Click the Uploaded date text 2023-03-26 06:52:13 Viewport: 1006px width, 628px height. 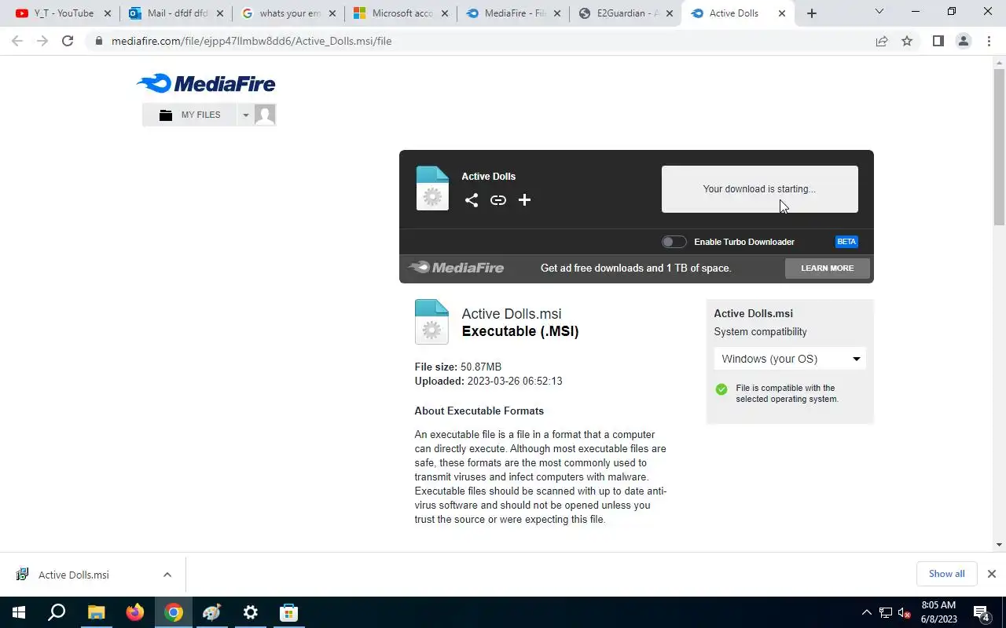pos(514,382)
